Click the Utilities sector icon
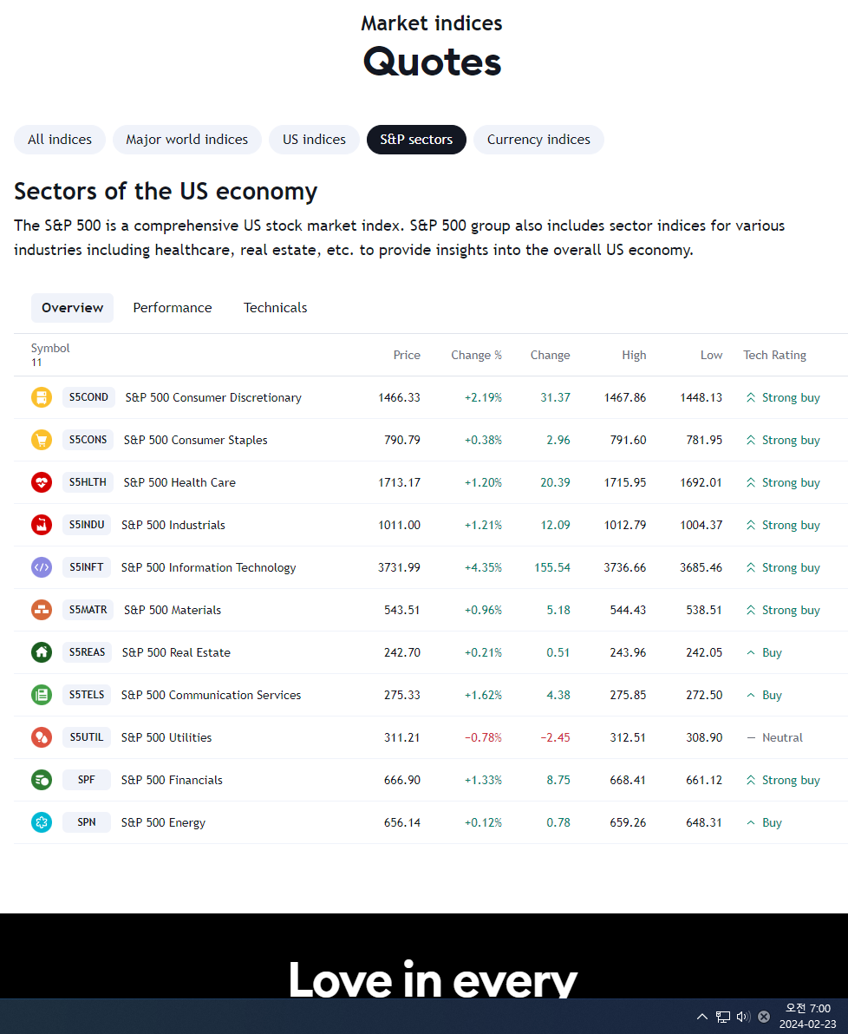 pos(42,737)
